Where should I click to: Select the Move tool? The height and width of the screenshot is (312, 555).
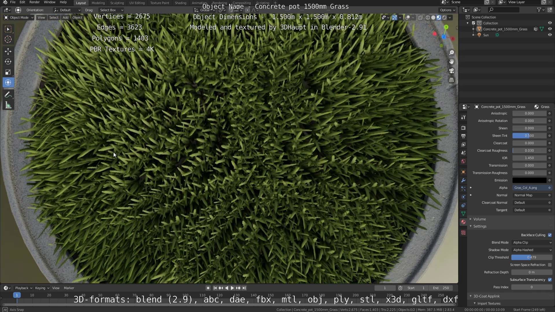(x=8, y=51)
